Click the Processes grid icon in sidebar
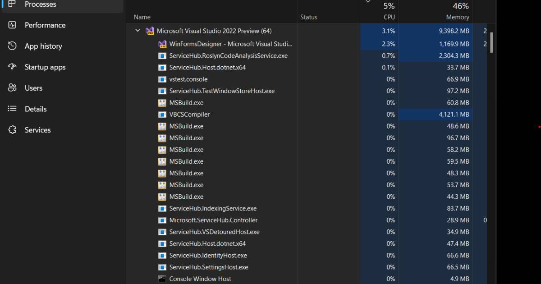Image resolution: width=541 pixels, height=284 pixels. coord(12,4)
